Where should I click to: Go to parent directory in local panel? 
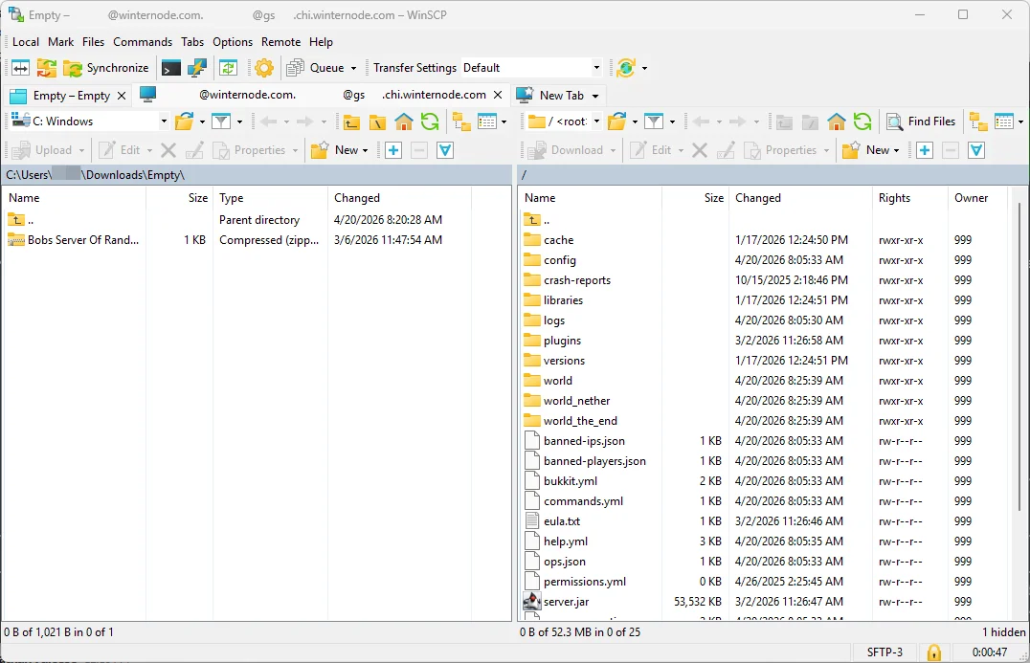351,122
